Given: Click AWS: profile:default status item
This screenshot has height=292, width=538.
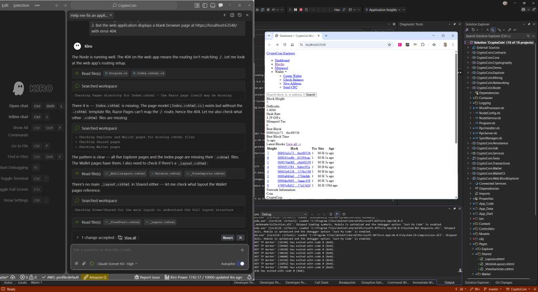Looking at the screenshot, I should (x=60, y=277).
